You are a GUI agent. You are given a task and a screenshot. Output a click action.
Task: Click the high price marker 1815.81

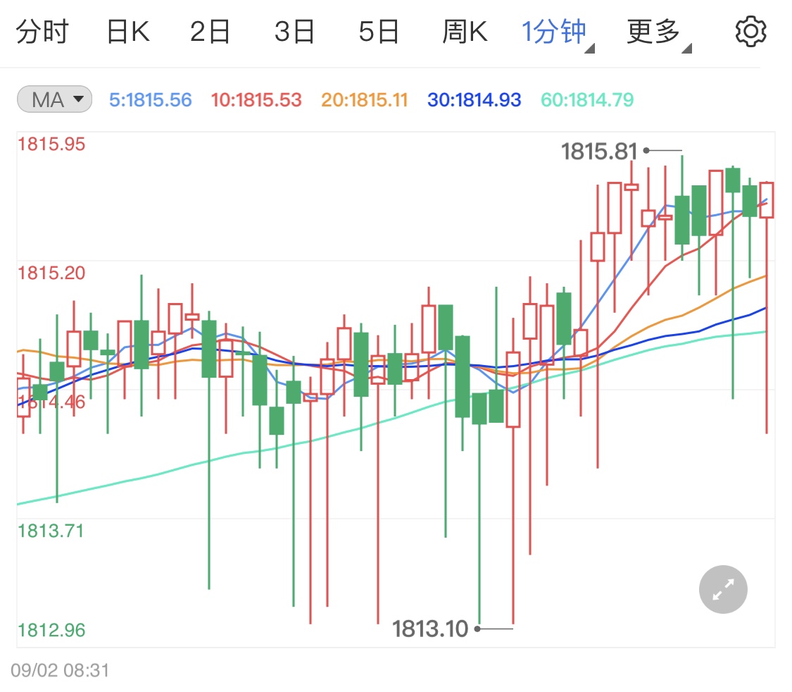(600, 151)
